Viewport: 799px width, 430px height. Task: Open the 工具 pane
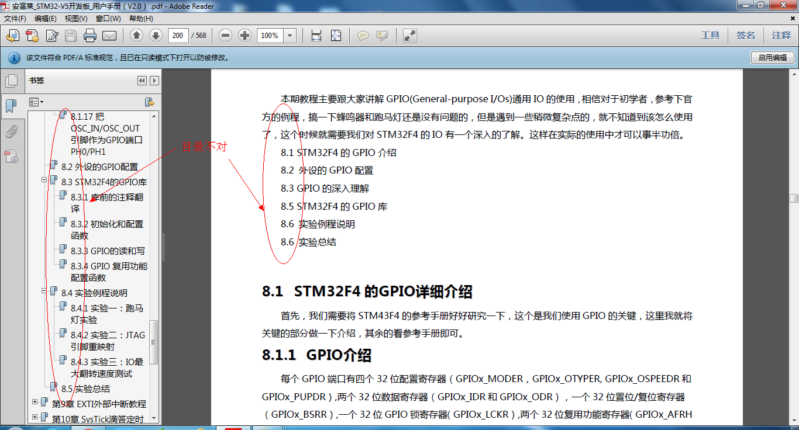710,36
